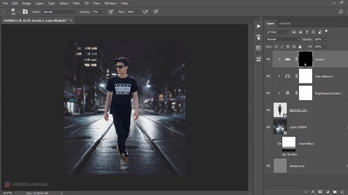Image resolution: width=348 pixels, height=195 pixels.
Task: Hide the Brightness/Contrast 1 layer
Action: pos(268,93)
